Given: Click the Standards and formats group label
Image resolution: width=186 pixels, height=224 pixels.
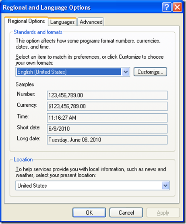Looking at the screenshot, I should click(x=38, y=32).
